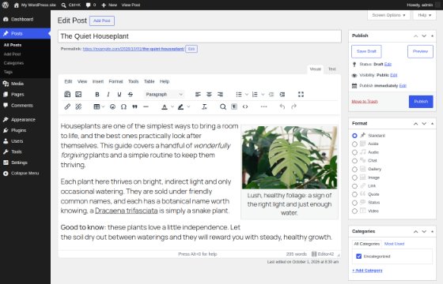The image size is (443, 284).
Task: Open the editor Insert menu
Action: 98,81
